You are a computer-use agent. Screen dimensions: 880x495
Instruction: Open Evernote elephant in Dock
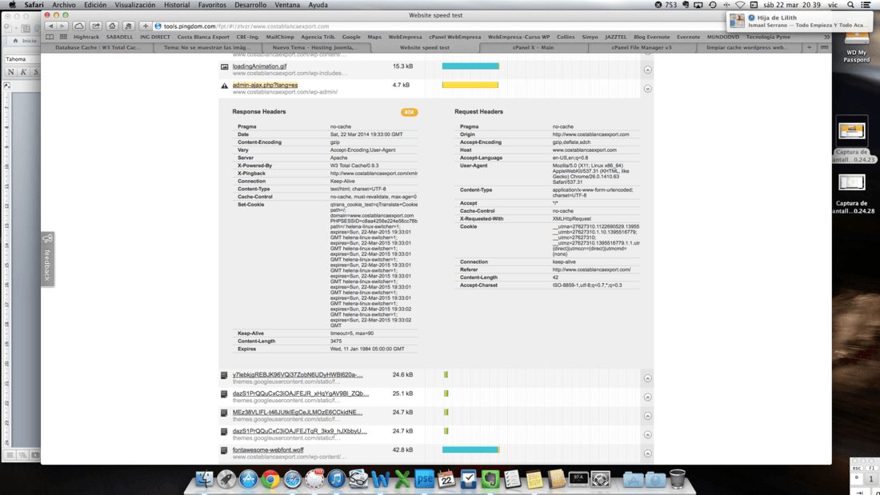490,479
